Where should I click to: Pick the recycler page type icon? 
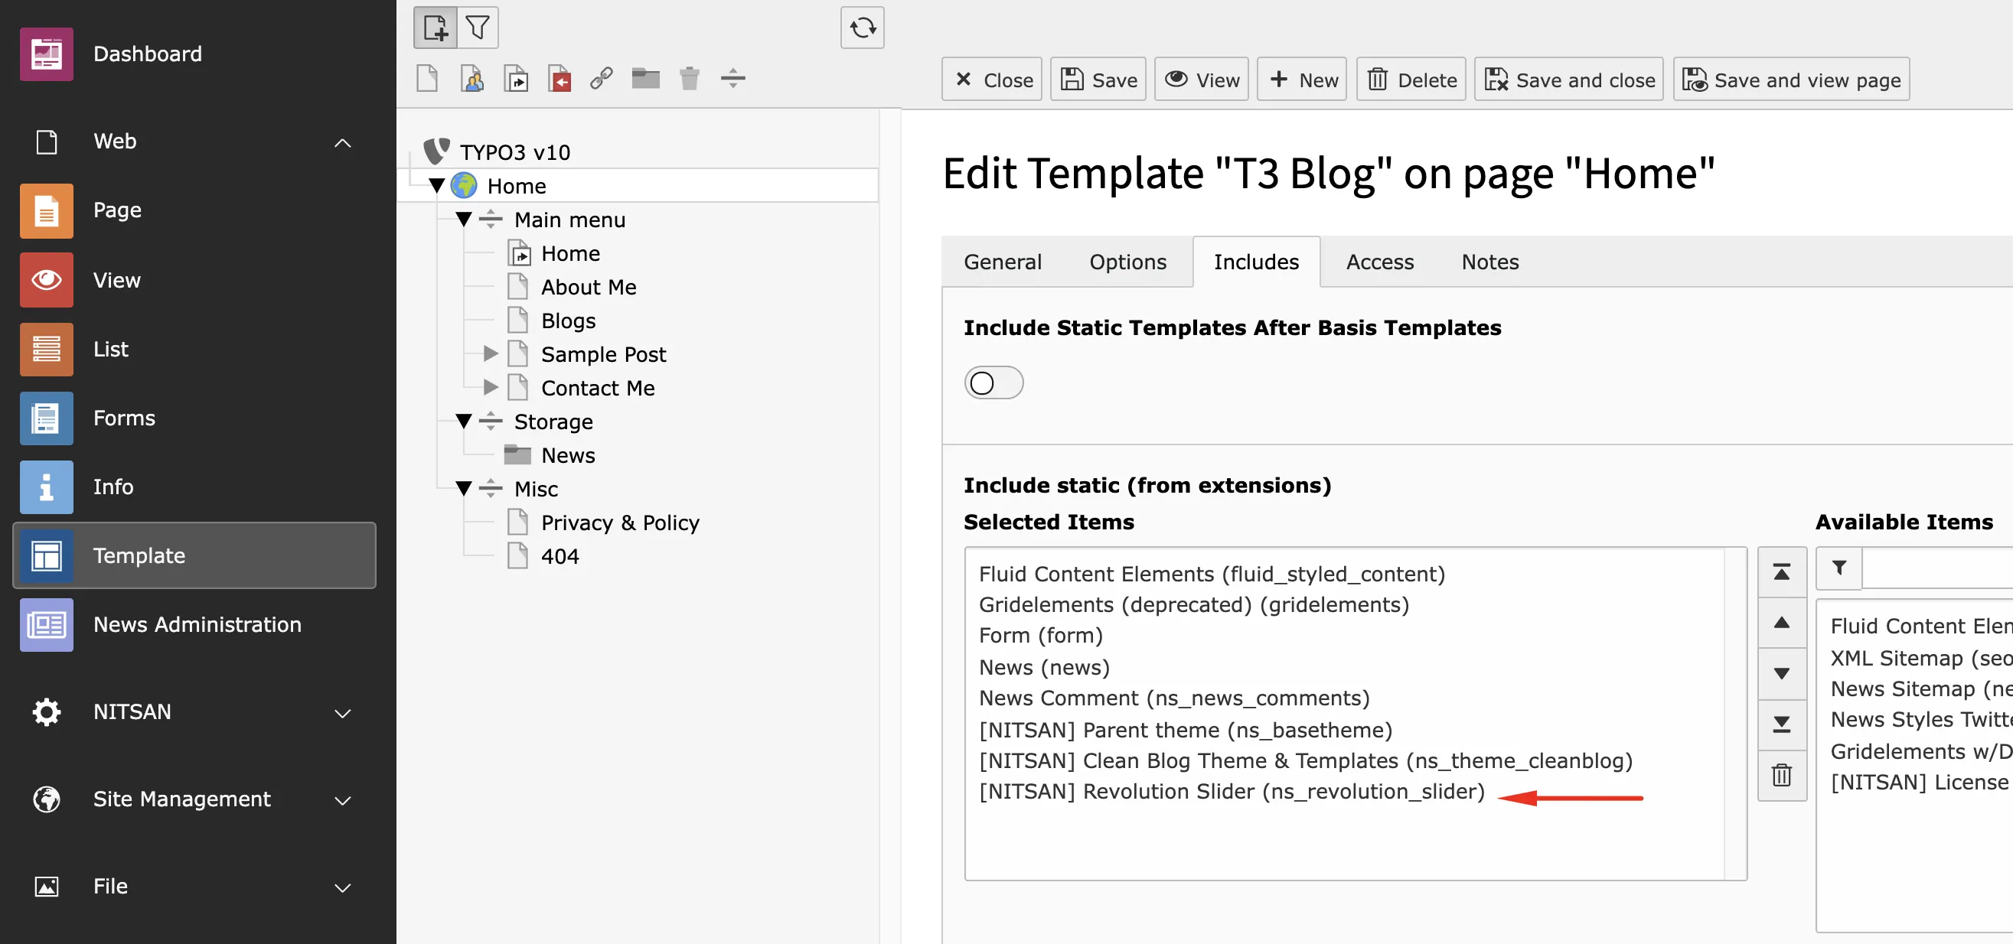pos(689,79)
